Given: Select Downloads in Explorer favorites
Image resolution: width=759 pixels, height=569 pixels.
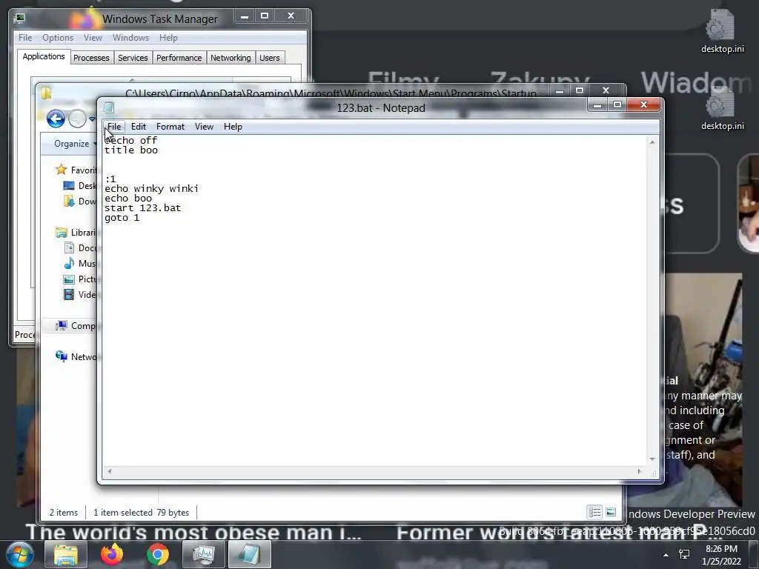Looking at the screenshot, I should tap(80, 202).
